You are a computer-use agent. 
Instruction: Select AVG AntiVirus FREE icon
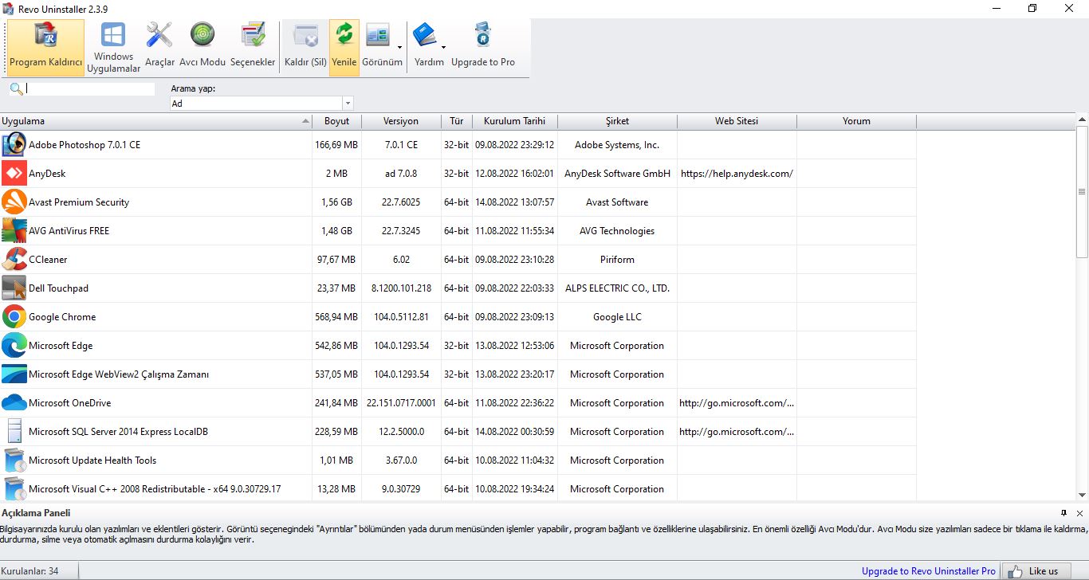[x=14, y=231]
